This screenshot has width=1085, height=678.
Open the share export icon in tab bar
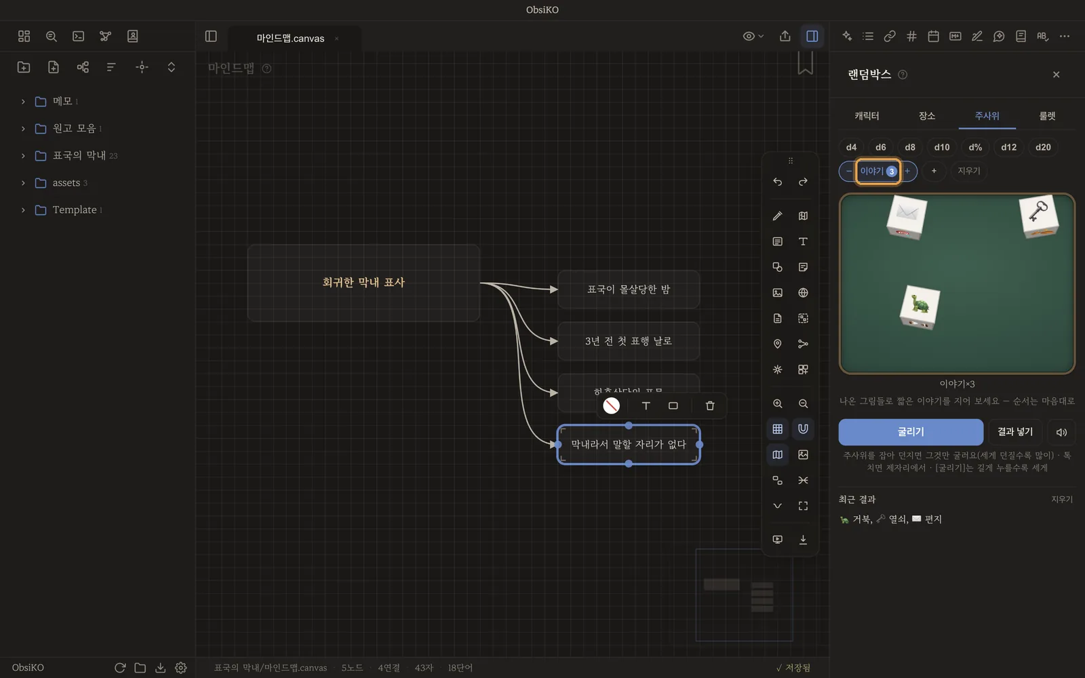tap(785, 36)
